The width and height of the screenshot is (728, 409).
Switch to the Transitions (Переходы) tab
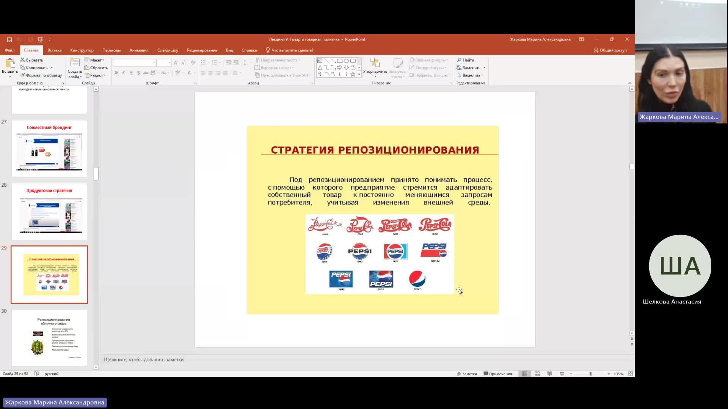click(x=111, y=50)
